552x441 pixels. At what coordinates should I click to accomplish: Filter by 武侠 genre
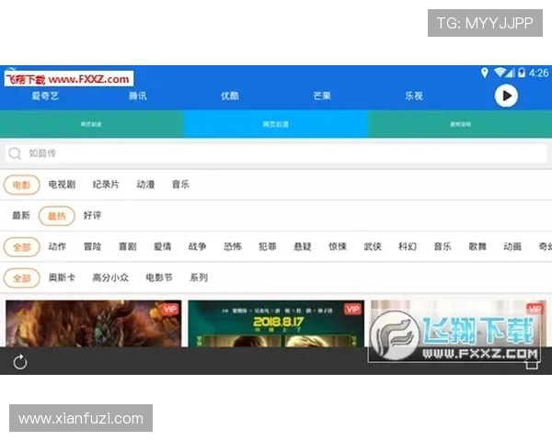coord(373,246)
